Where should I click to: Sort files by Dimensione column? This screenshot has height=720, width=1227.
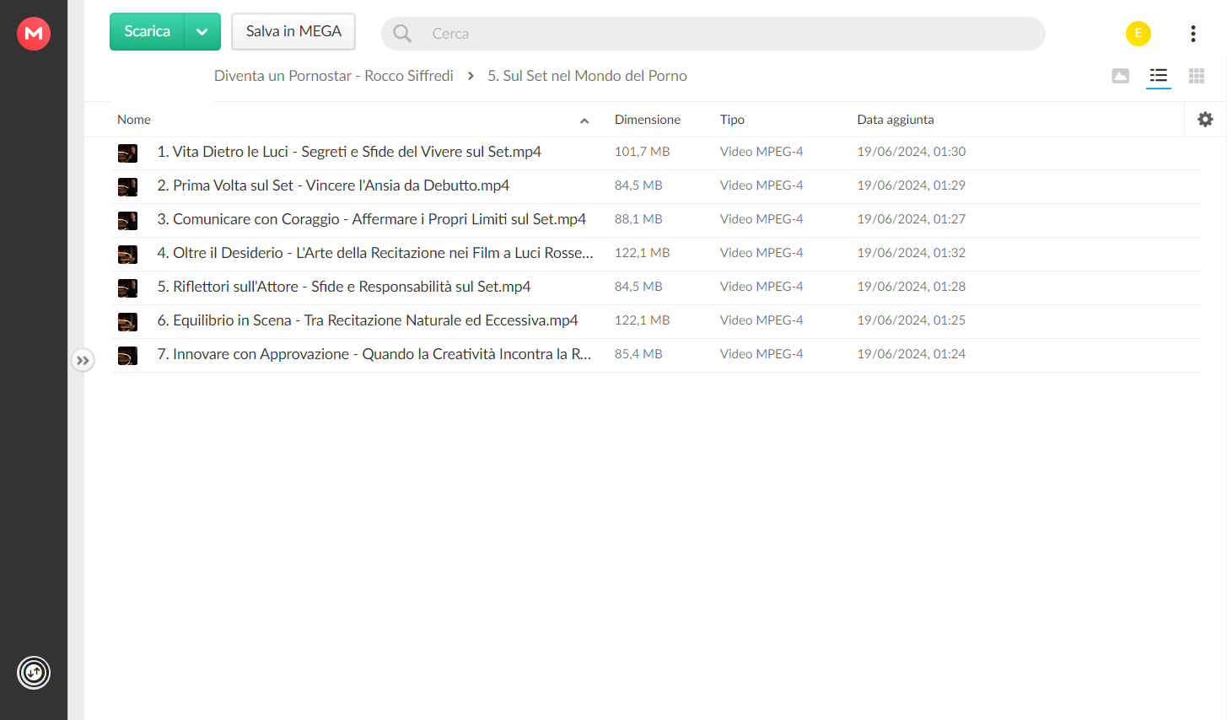[x=648, y=120]
